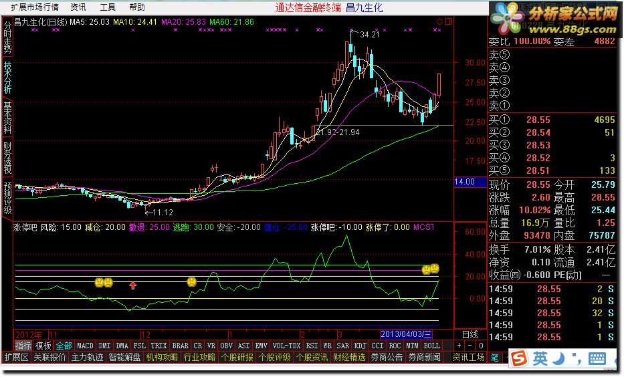The height and width of the screenshot is (377, 624).
Task: Open 个股研报 bottom tab
Action: pos(237,357)
